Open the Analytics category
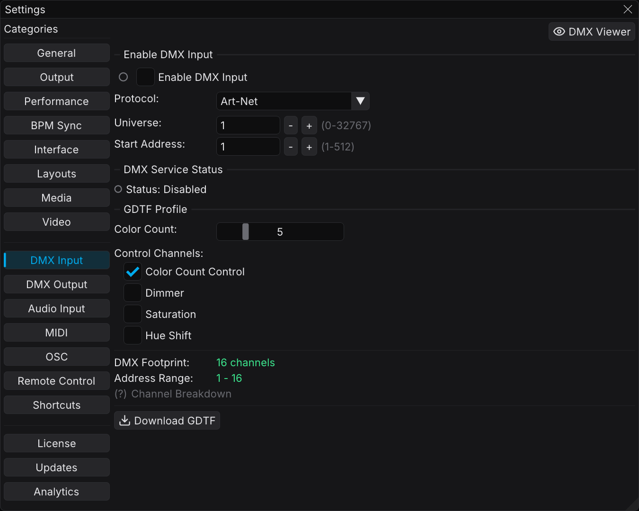639x511 pixels. (x=57, y=492)
